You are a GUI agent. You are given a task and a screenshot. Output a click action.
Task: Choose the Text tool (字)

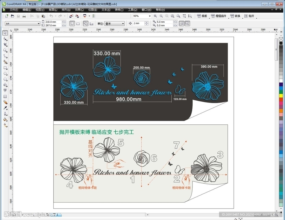(x=5, y=91)
